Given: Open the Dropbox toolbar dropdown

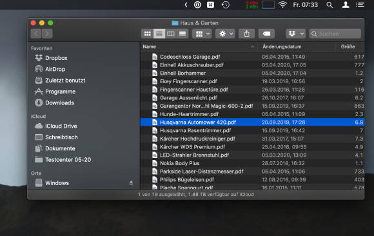Looking at the screenshot, I should [296, 34].
